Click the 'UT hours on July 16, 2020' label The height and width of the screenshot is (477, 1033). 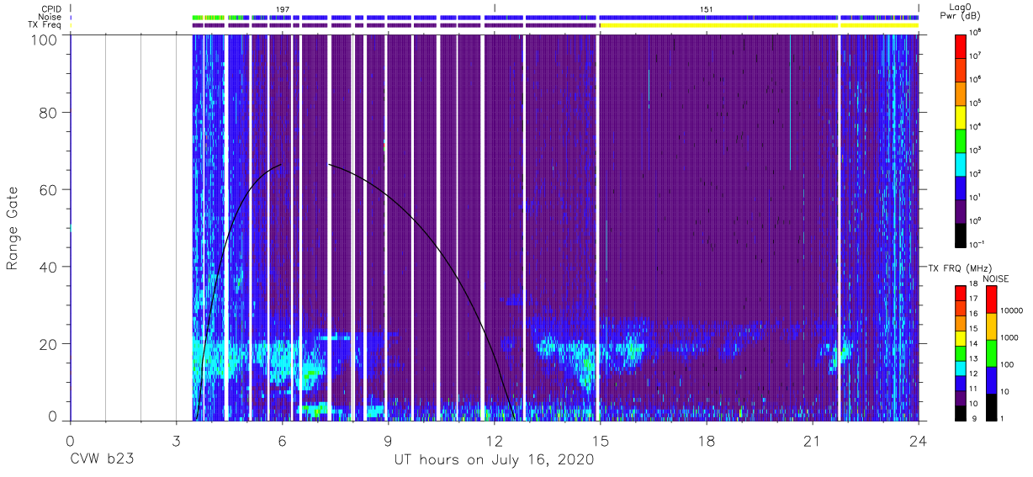[x=494, y=460]
